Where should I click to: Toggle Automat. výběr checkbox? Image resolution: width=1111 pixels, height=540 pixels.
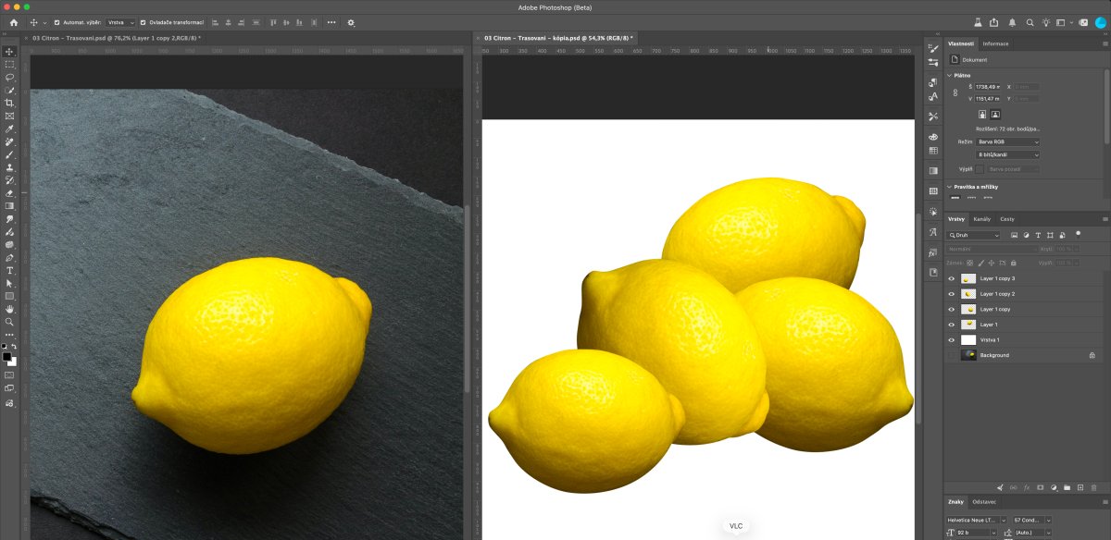tap(56, 22)
